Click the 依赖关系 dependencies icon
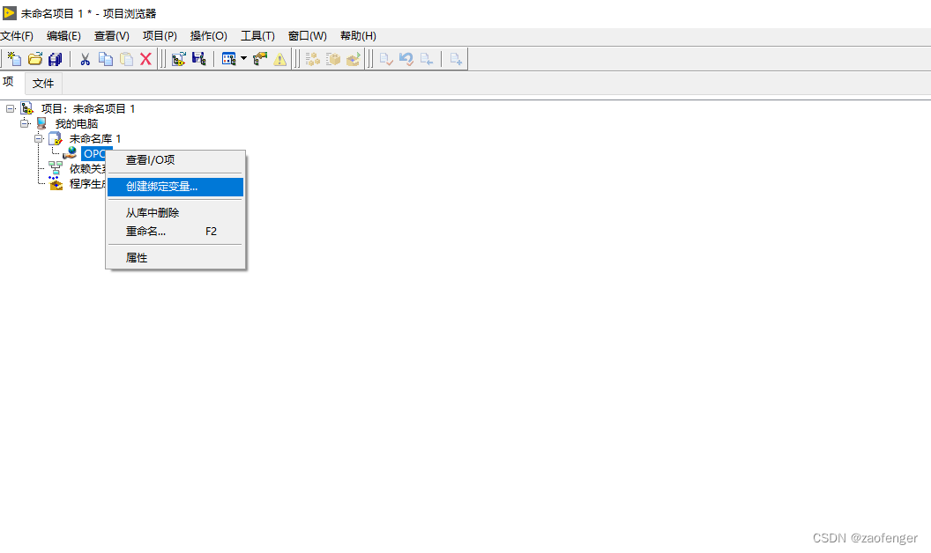The height and width of the screenshot is (553, 931). click(x=56, y=167)
